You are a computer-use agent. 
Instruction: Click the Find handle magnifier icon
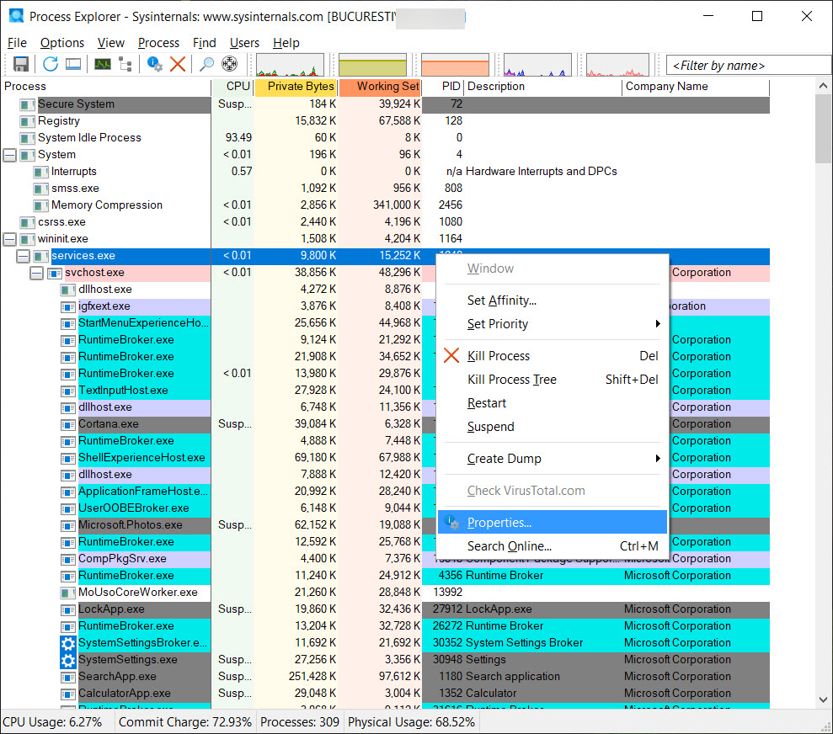coord(206,64)
